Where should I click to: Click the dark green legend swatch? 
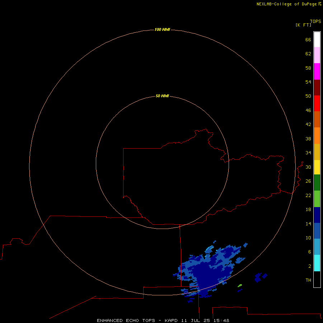click(317, 183)
